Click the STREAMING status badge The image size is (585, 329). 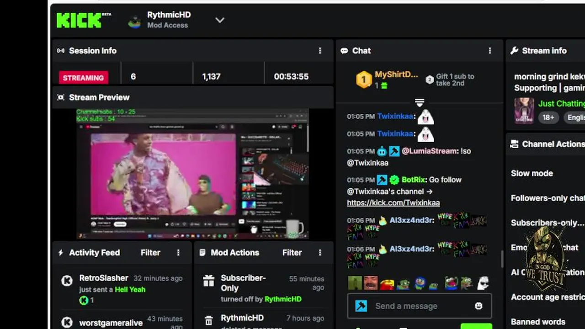pyautogui.click(x=83, y=78)
